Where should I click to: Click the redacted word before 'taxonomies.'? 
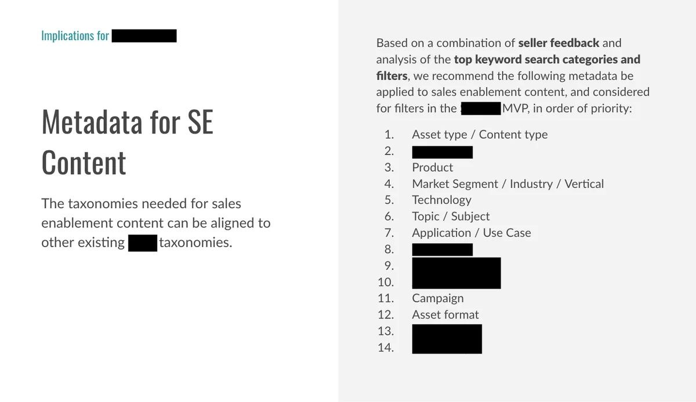[143, 242]
